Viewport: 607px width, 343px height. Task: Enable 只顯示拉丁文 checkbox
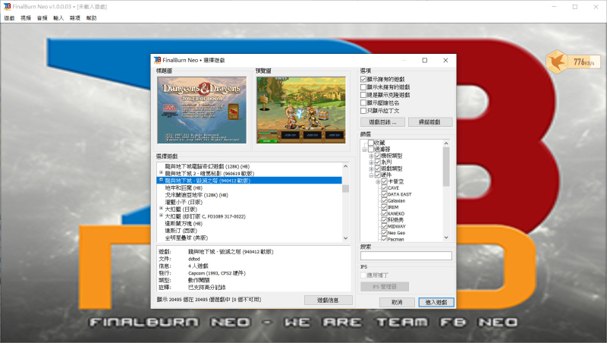(363, 111)
